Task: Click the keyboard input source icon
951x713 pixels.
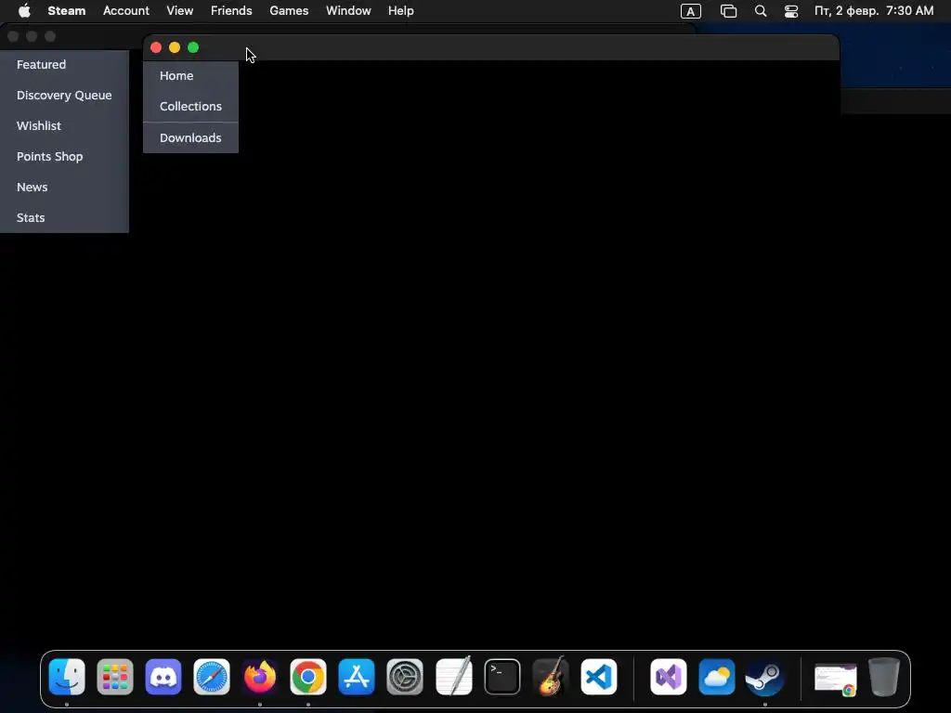Action: pos(691,11)
